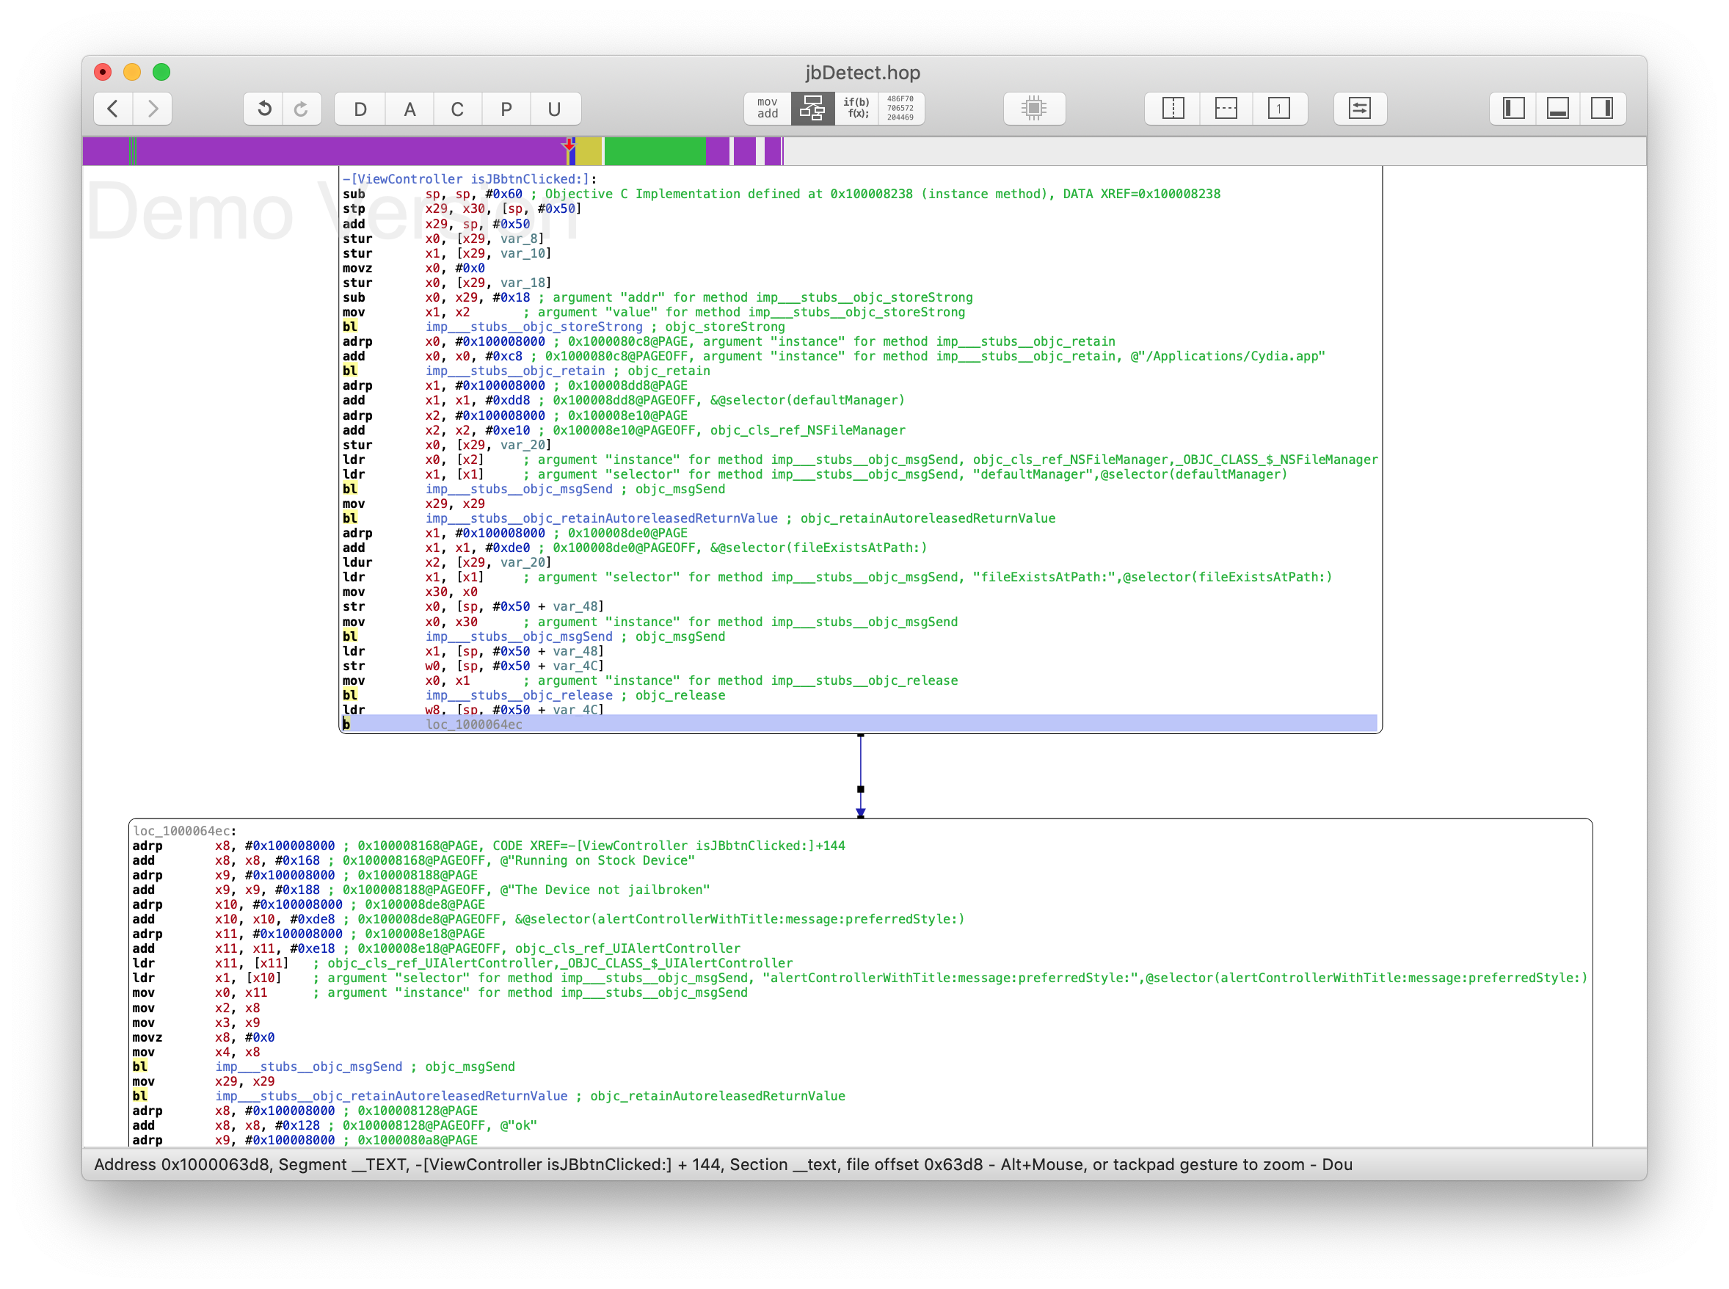Switch to assembly view (mov add)

point(768,109)
